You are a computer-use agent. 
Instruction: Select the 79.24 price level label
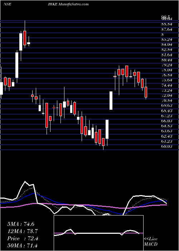click(x=167, y=65)
